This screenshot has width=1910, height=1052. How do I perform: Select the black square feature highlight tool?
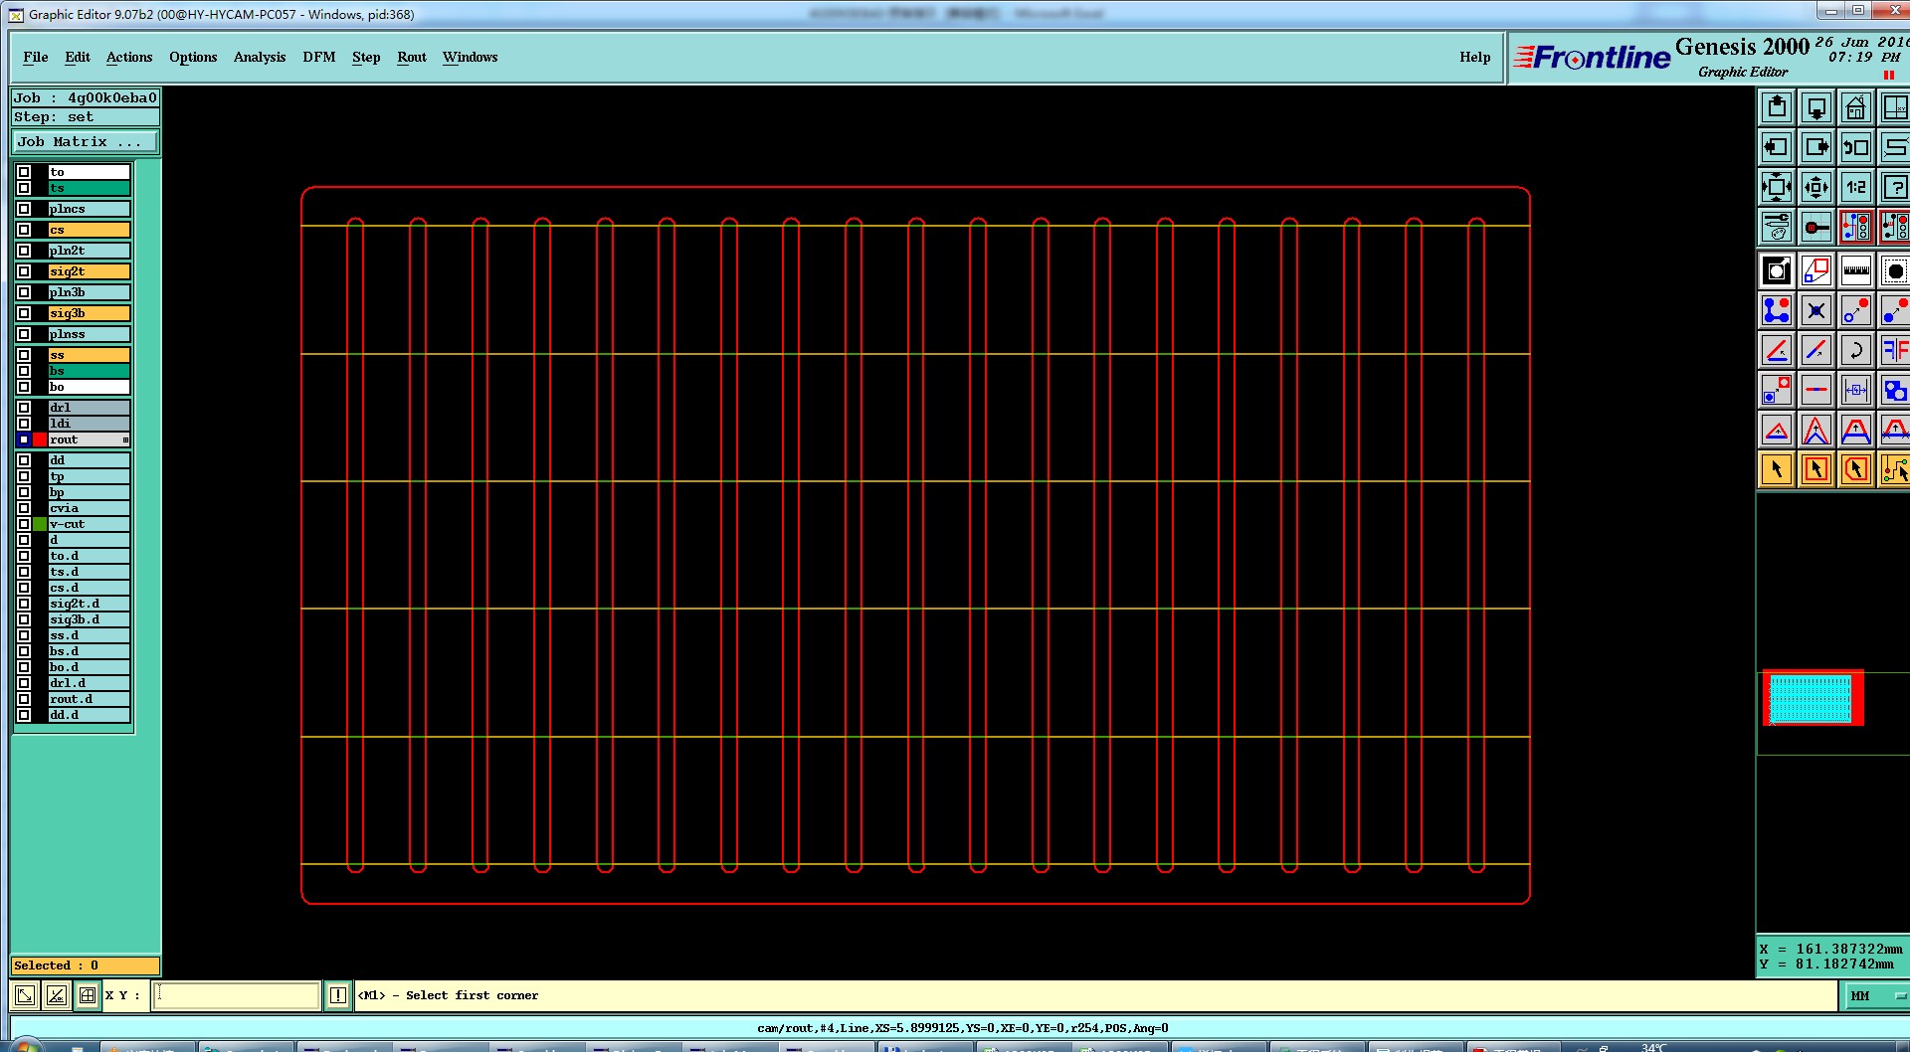coord(1777,270)
